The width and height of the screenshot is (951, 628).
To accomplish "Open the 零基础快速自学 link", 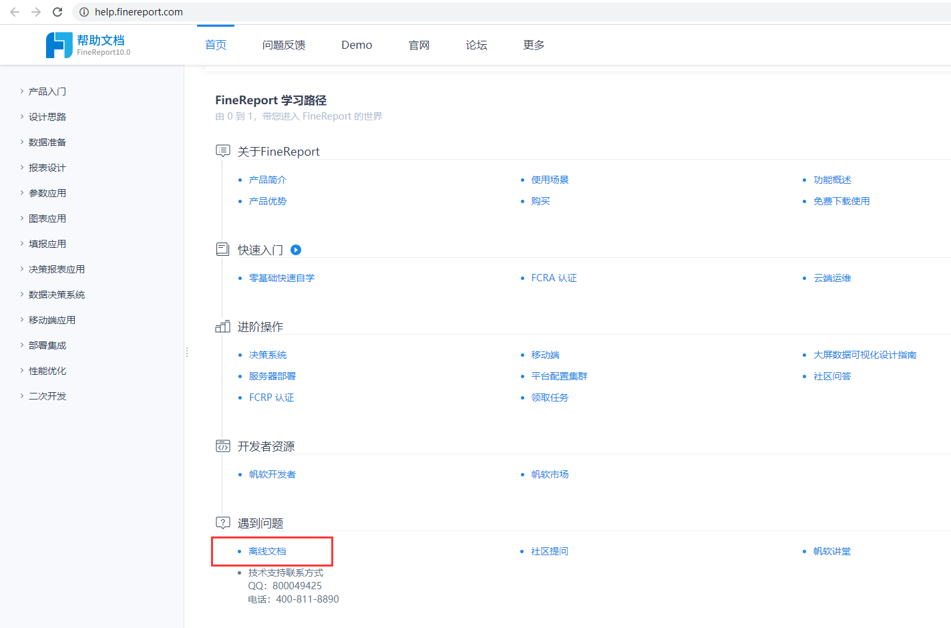I will point(282,278).
